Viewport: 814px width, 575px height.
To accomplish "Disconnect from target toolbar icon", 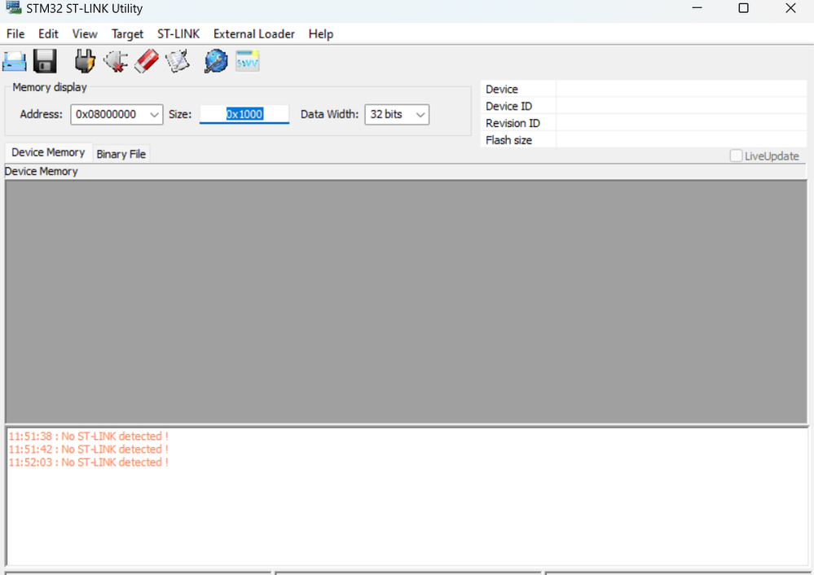I will click(116, 61).
